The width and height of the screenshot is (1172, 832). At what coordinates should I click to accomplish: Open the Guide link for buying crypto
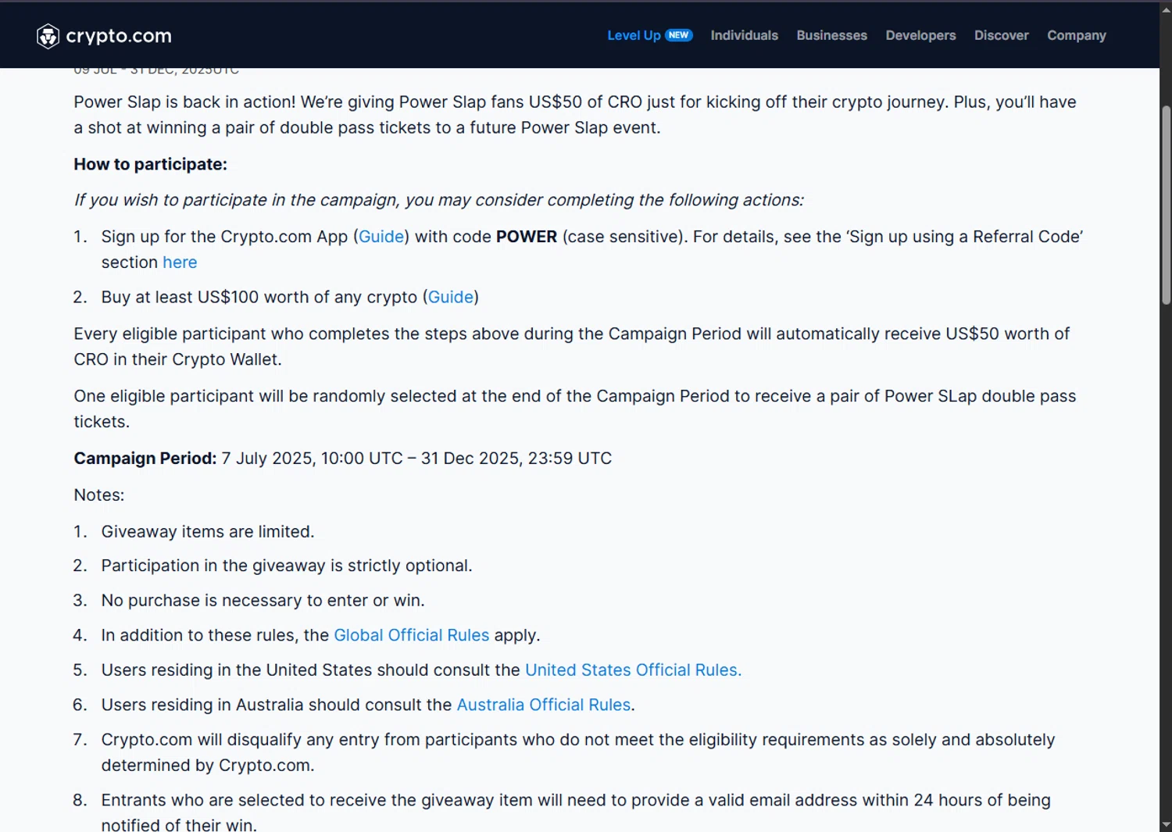tap(451, 297)
